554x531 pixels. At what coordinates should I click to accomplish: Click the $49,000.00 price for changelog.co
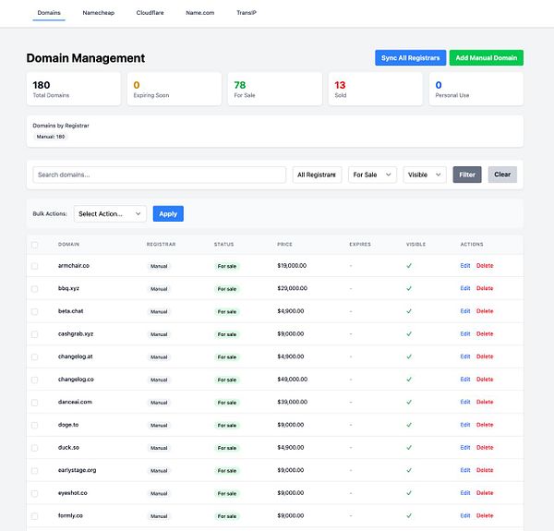click(x=292, y=380)
